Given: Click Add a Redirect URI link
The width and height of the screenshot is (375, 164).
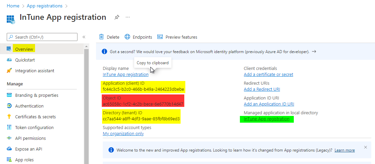Looking at the screenshot, I should 262,89.
